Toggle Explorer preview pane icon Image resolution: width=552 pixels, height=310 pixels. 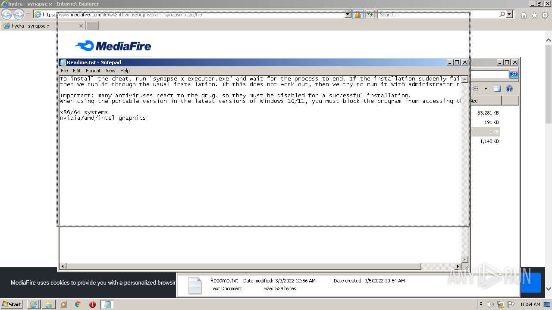(x=497, y=89)
